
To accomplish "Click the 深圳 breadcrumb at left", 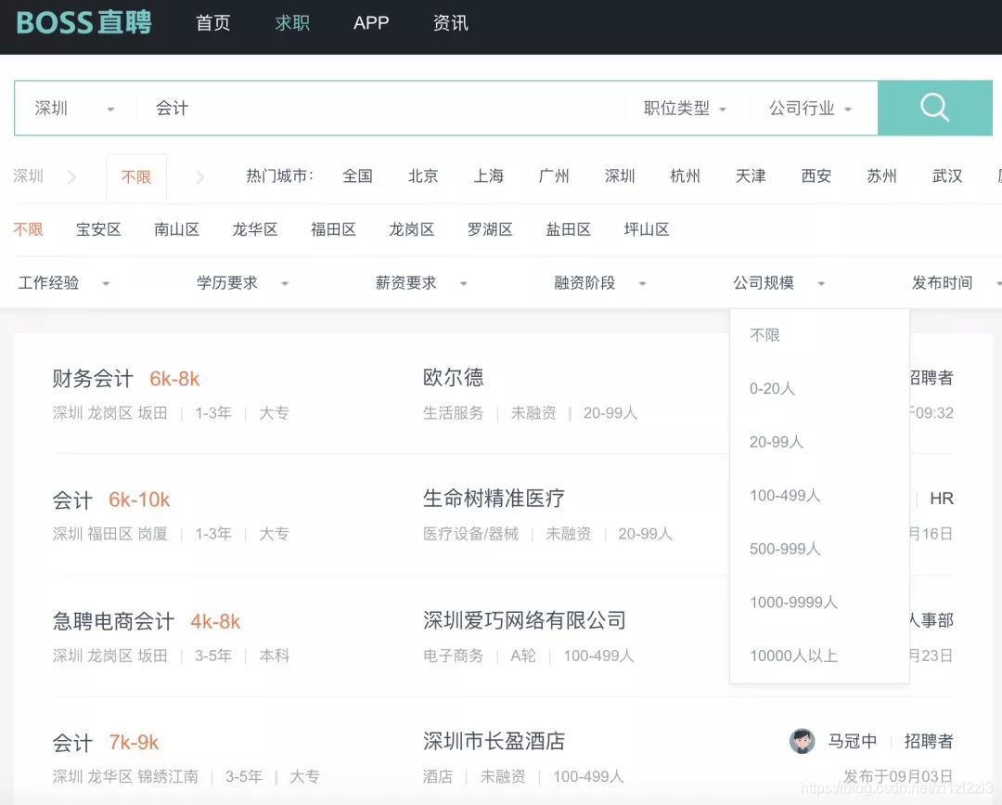I will coord(28,175).
